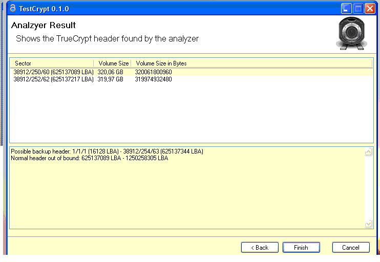Cancel the analyzer wizard
Image resolution: width=380 pixels, height=262 pixels.
click(x=351, y=247)
